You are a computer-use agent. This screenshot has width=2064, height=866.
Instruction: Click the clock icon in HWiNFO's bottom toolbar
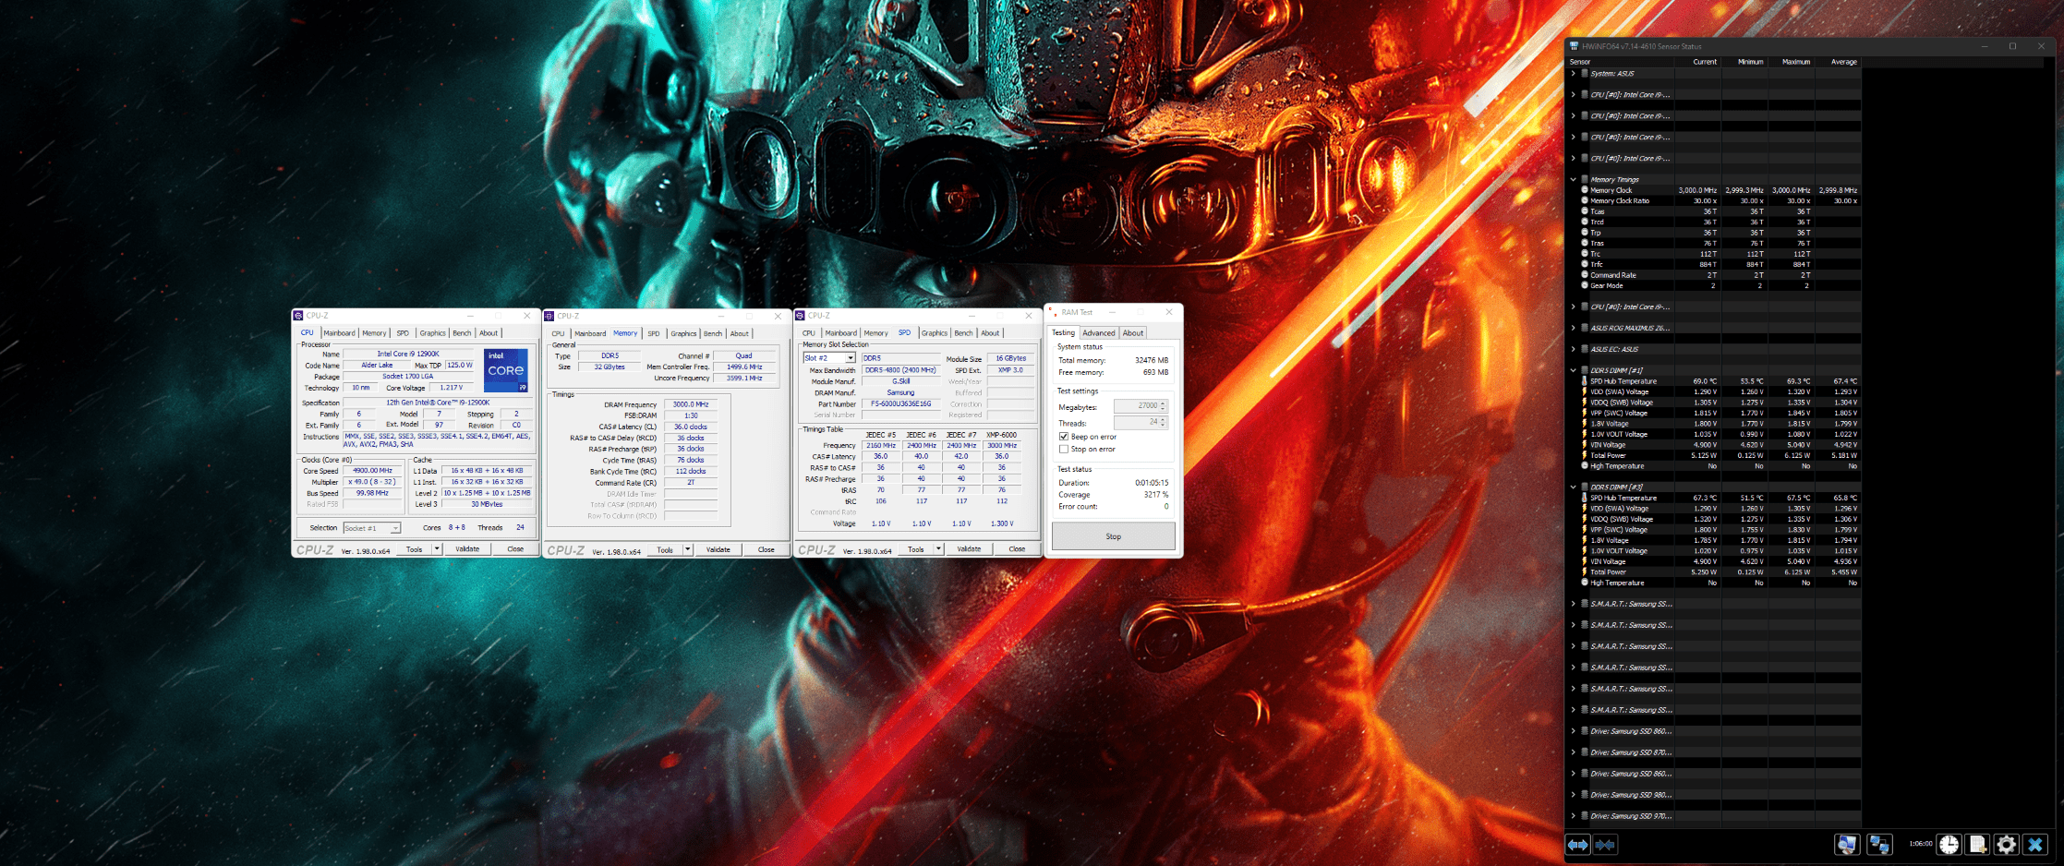click(x=1949, y=845)
